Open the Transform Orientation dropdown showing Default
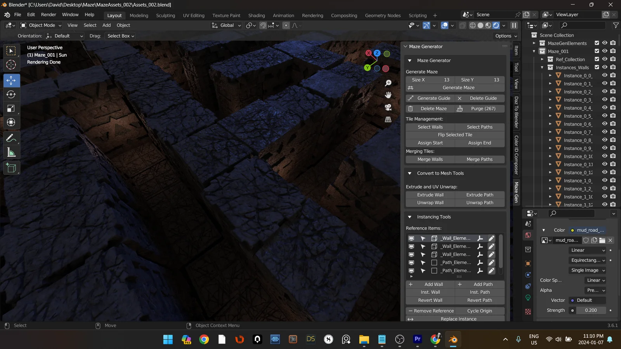 click(64, 36)
